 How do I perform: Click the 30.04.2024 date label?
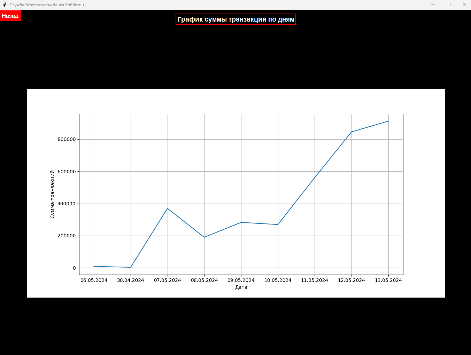[x=131, y=280]
